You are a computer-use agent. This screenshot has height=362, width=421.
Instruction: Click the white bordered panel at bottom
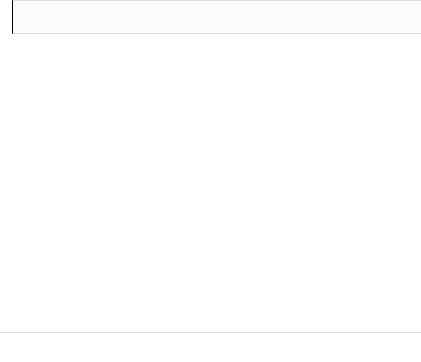click(x=210, y=347)
